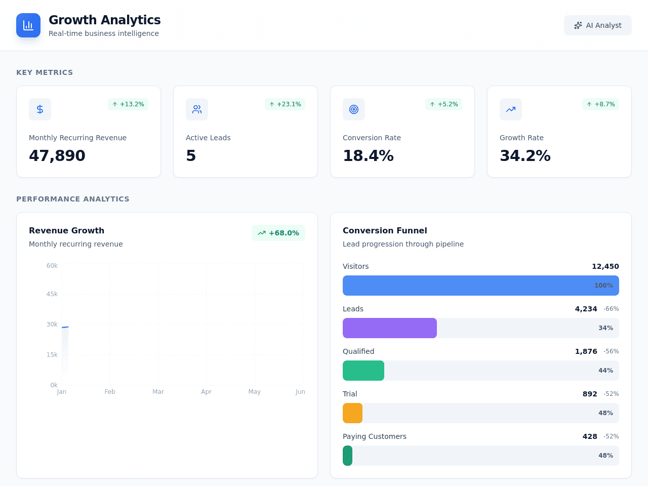The height and width of the screenshot is (486, 648).
Task: Click the Jan data point on revenue chart
Action: pyautogui.click(x=62, y=327)
